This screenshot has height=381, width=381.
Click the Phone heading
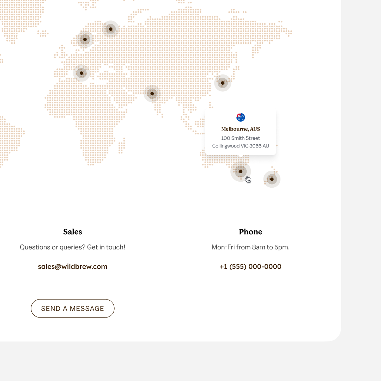point(250,232)
